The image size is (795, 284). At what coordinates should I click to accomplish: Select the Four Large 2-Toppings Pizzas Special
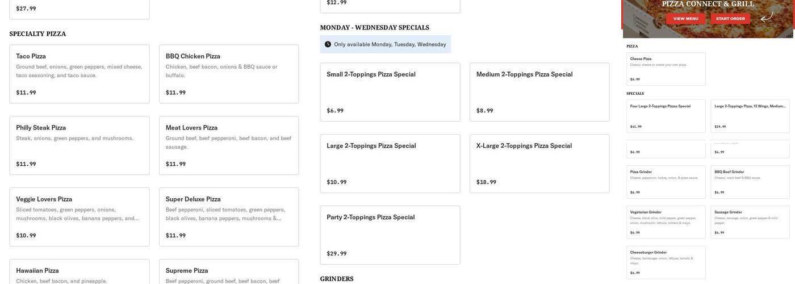click(x=666, y=116)
